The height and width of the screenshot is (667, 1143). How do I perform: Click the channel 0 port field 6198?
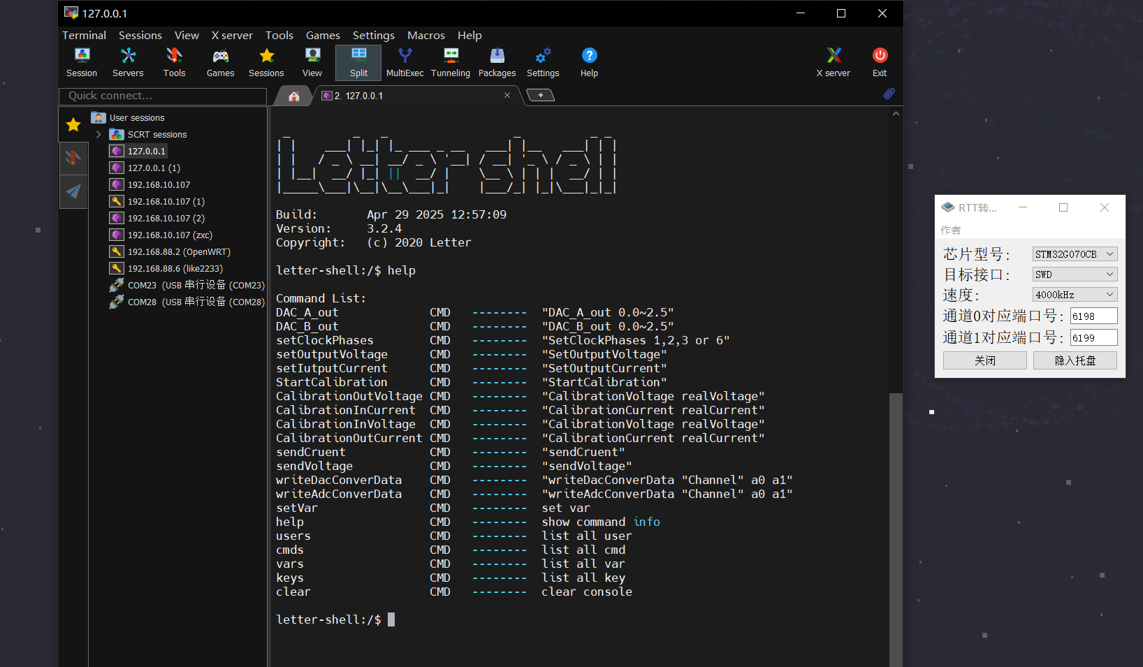(x=1093, y=316)
